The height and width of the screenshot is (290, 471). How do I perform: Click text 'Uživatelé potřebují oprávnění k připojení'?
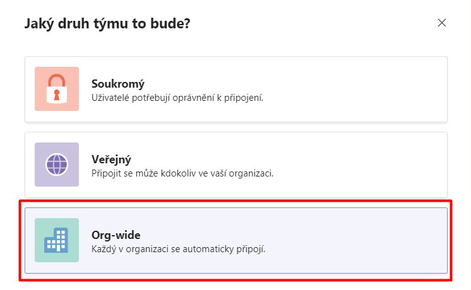pos(177,98)
